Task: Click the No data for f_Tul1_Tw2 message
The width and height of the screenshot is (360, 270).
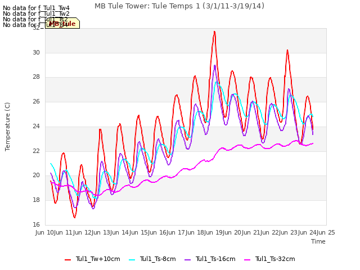Action: click(36, 13)
